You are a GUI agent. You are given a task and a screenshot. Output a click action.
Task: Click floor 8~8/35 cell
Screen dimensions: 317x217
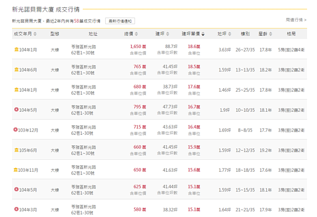point(245,130)
